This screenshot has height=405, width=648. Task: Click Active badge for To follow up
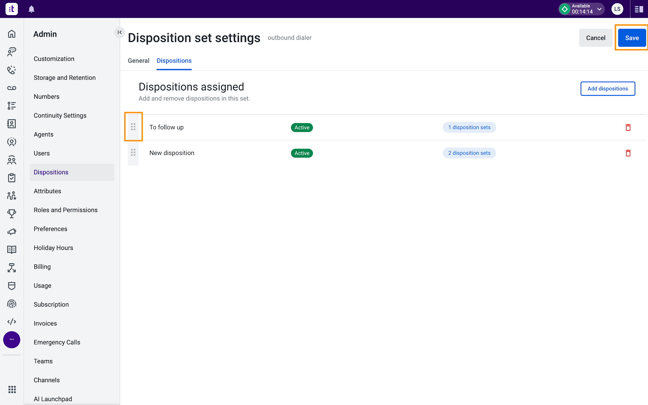coord(302,127)
